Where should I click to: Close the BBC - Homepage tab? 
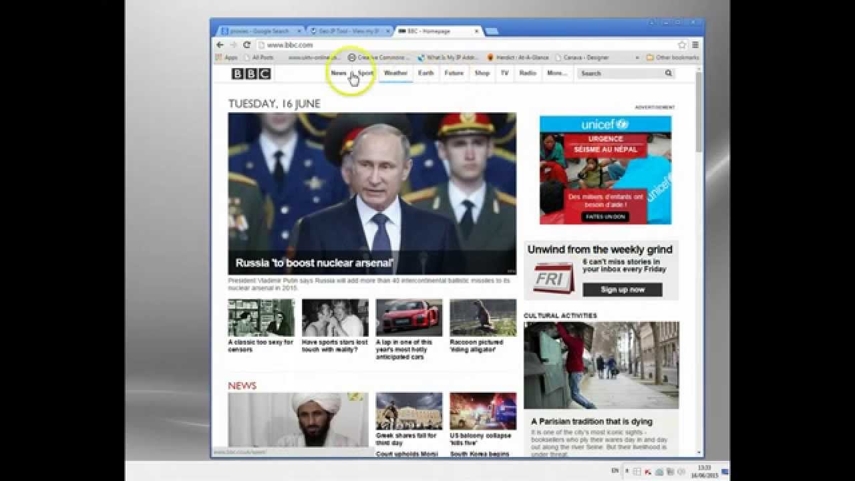point(477,31)
